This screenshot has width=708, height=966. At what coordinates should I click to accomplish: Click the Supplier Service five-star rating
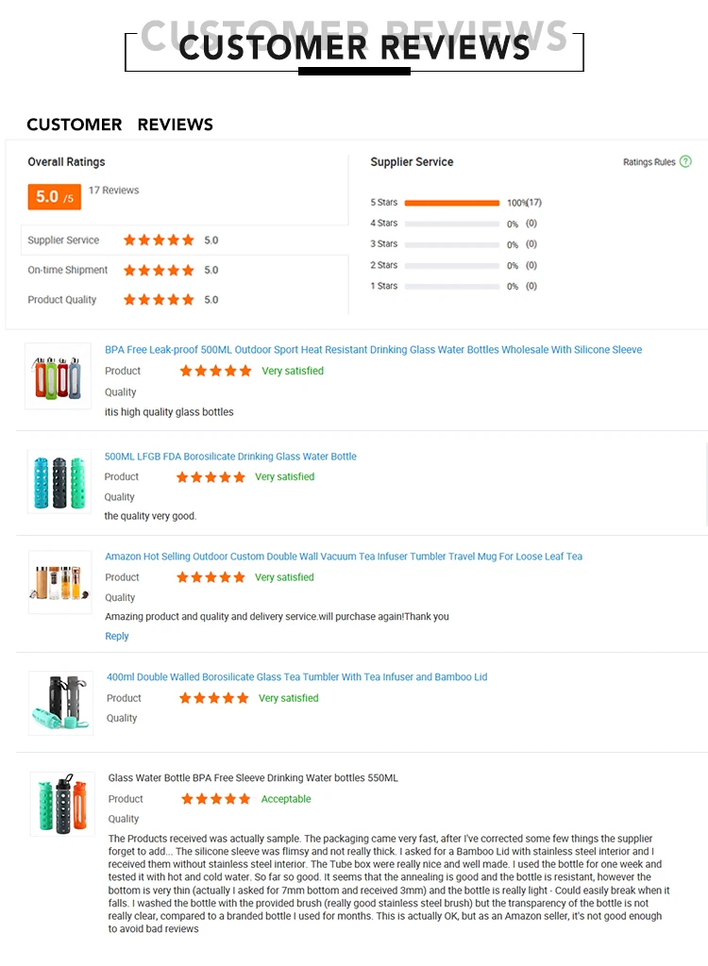tap(159, 241)
